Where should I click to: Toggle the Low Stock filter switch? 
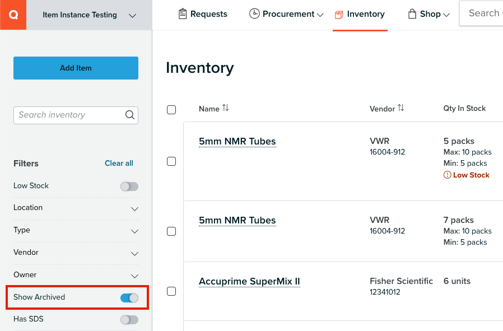(129, 187)
